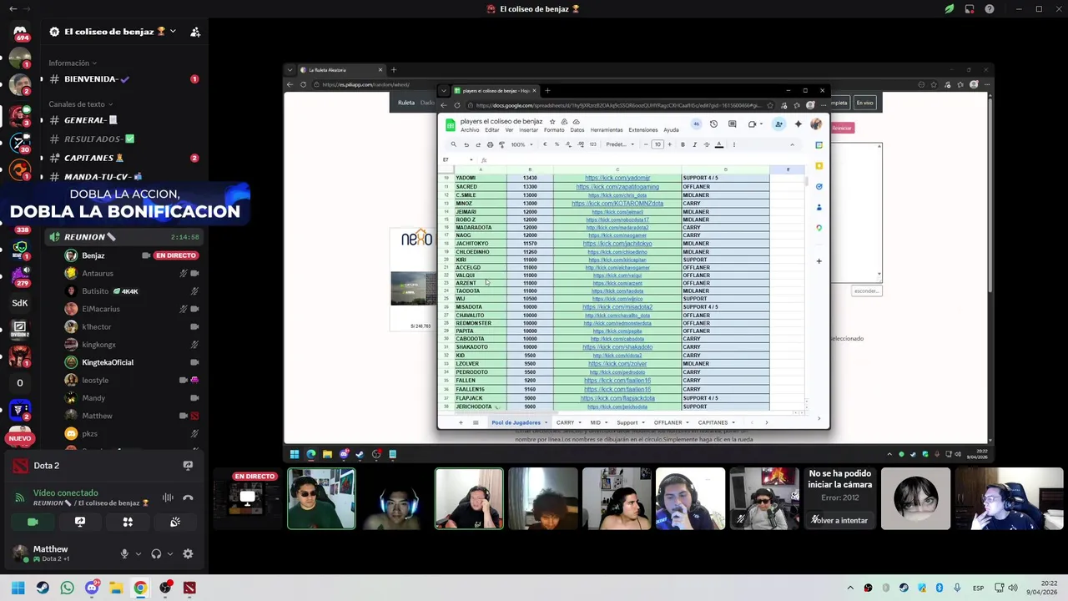Open the EN DIRECTO stream thumbnail
This screenshot has width=1068, height=601.
[x=247, y=498]
